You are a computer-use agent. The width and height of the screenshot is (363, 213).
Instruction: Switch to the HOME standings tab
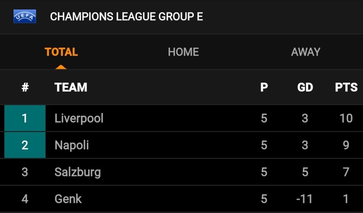(183, 52)
